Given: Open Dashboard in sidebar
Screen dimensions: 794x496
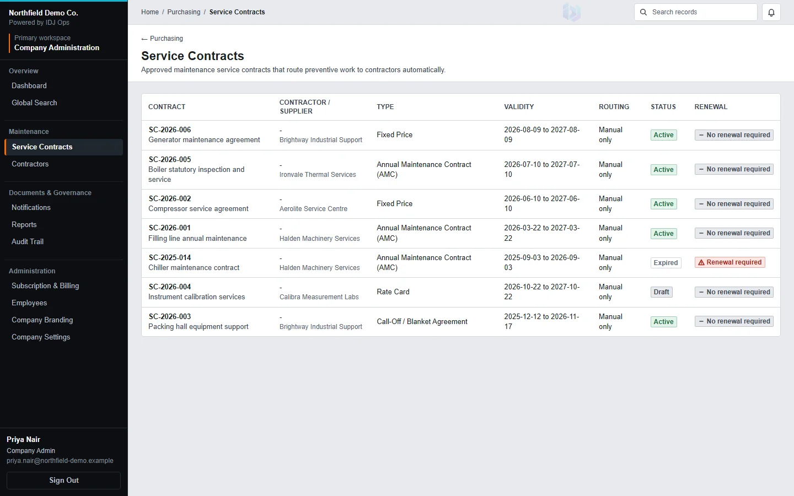Looking at the screenshot, I should point(63,86).
